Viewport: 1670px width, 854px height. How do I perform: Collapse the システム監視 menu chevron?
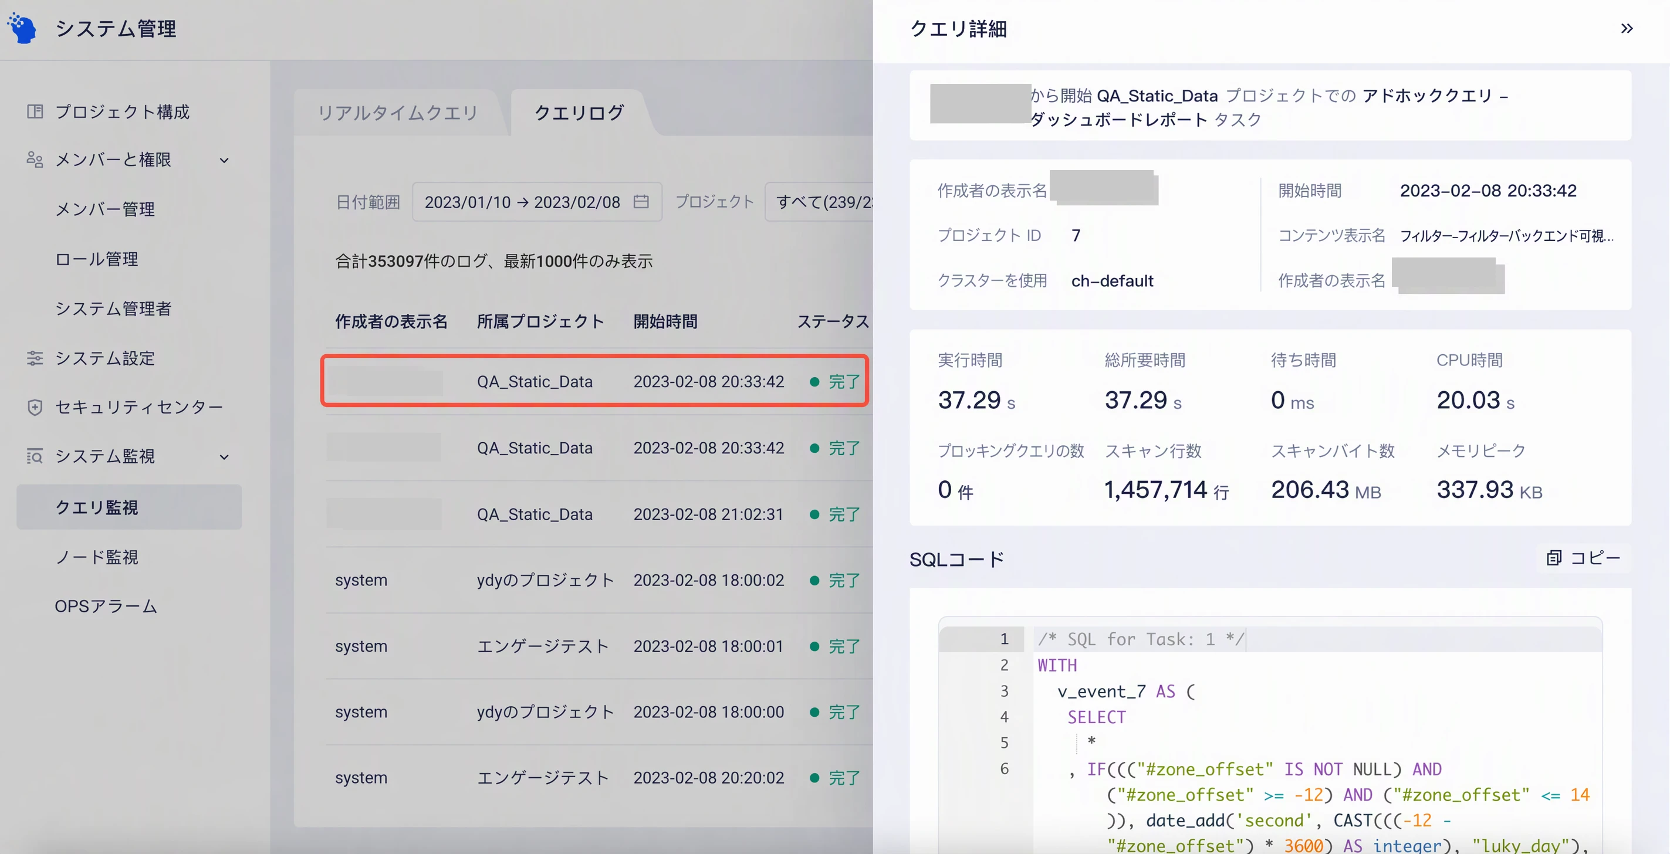[x=224, y=457]
